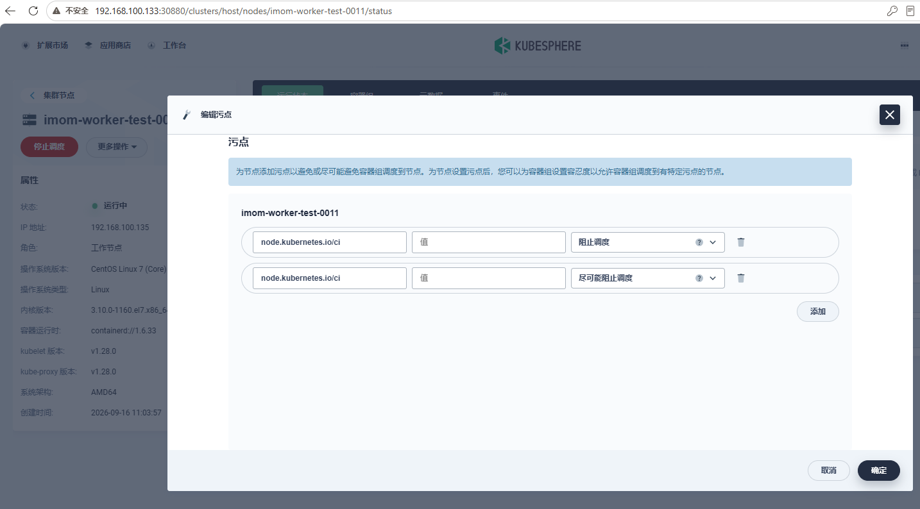Click the server node icon beside imom-worker-test title
Screen dimensions: 920x509
pos(30,120)
